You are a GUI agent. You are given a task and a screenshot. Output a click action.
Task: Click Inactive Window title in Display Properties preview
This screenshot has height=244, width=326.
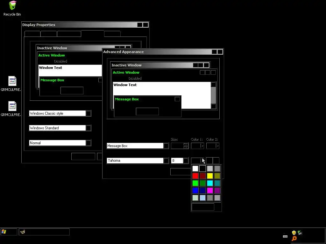[x=52, y=48]
